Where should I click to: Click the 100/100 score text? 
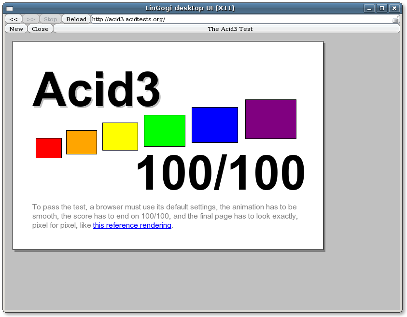(221, 173)
